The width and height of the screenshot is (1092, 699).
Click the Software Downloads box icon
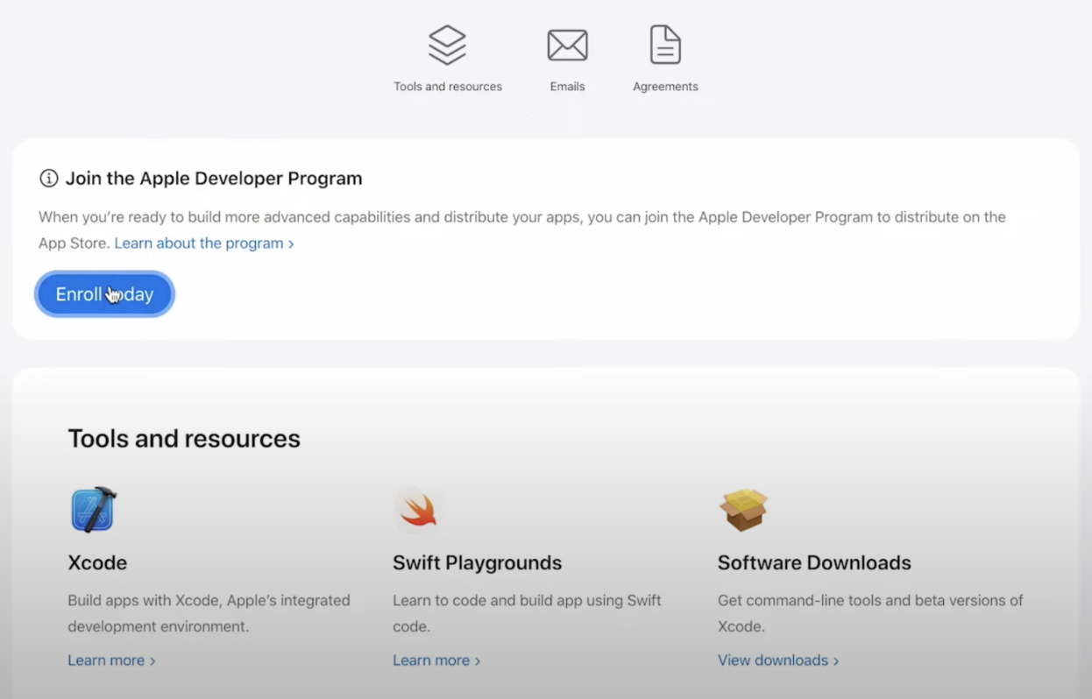click(743, 510)
